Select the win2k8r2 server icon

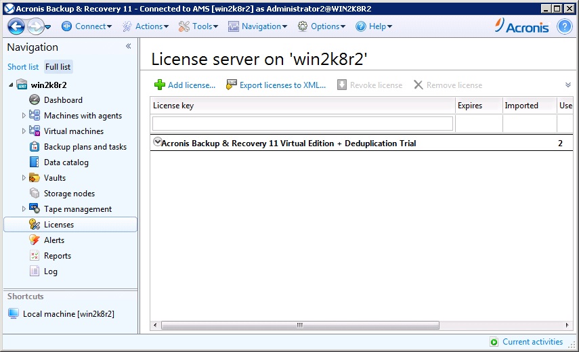(22, 85)
